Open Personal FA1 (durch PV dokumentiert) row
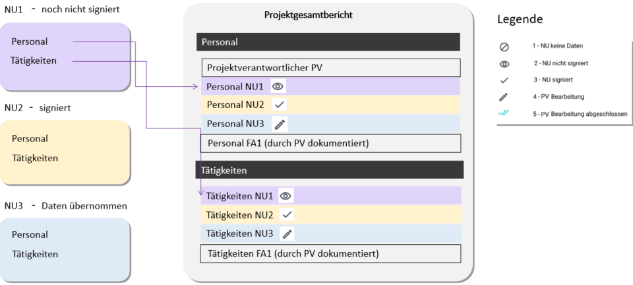This screenshot has width=633, height=285. tap(330, 143)
